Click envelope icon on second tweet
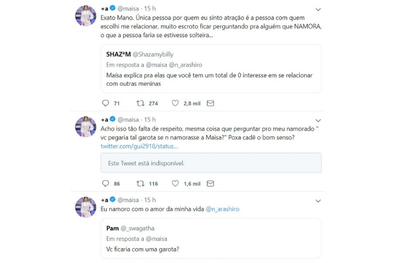395x263 pixels. point(210,184)
